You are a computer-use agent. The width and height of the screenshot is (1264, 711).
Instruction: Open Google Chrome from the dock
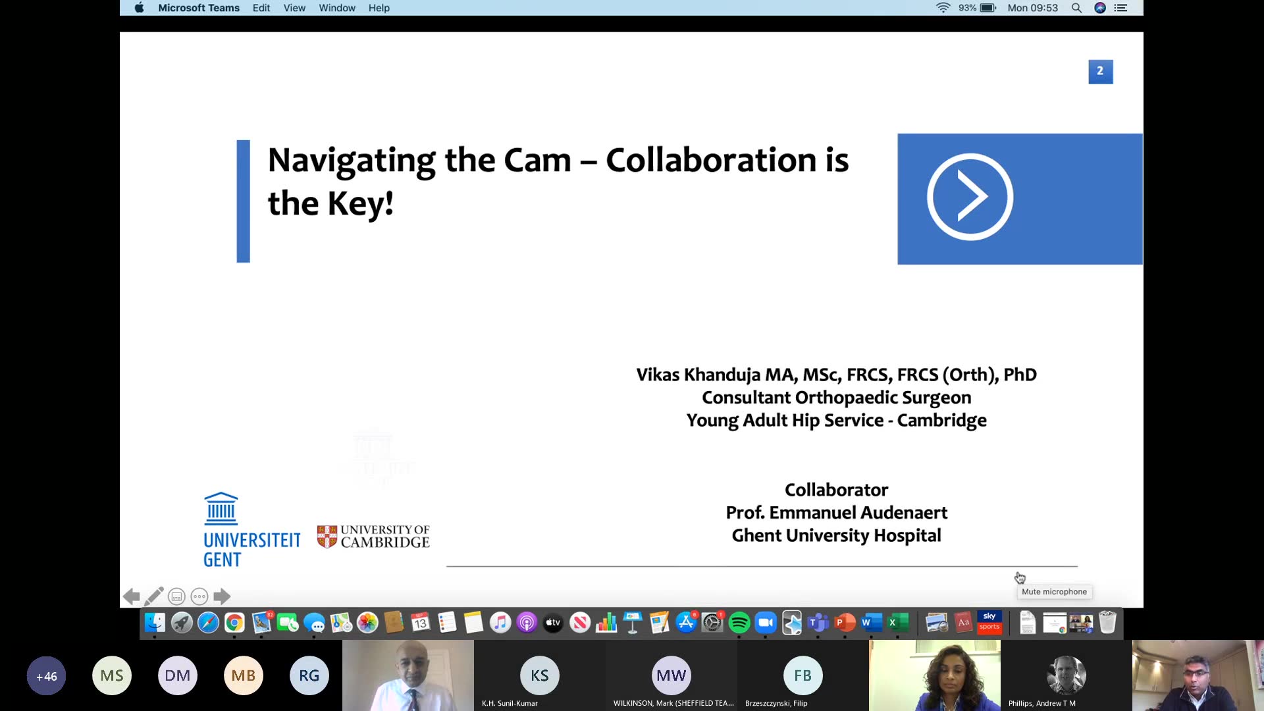(234, 622)
